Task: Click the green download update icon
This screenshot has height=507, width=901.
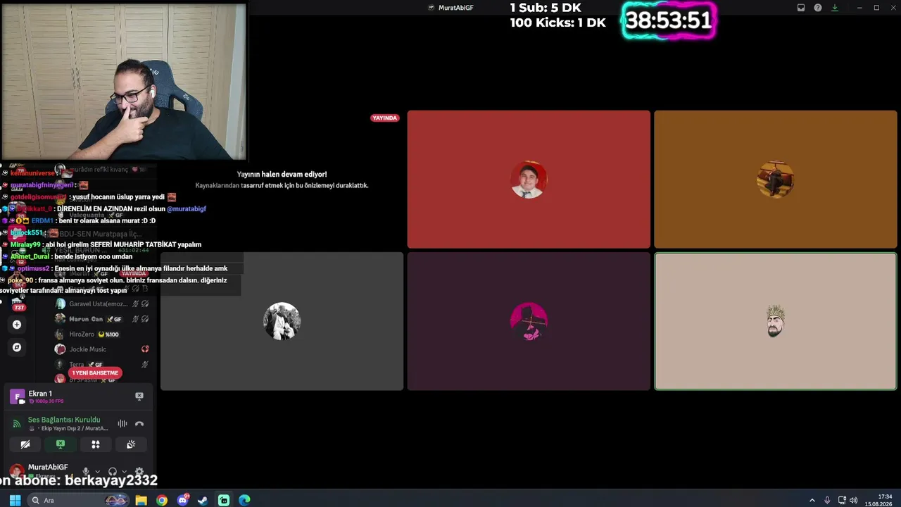Action: coord(835,8)
